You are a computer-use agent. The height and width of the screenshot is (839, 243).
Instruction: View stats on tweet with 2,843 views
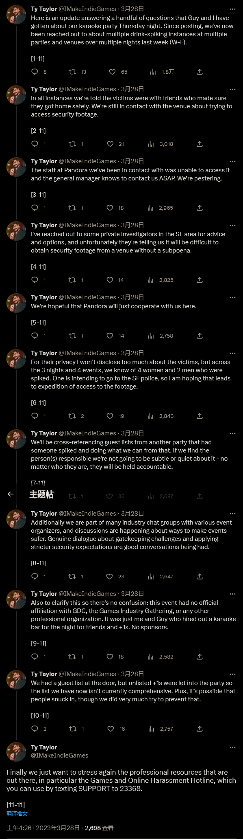[162, 416]
